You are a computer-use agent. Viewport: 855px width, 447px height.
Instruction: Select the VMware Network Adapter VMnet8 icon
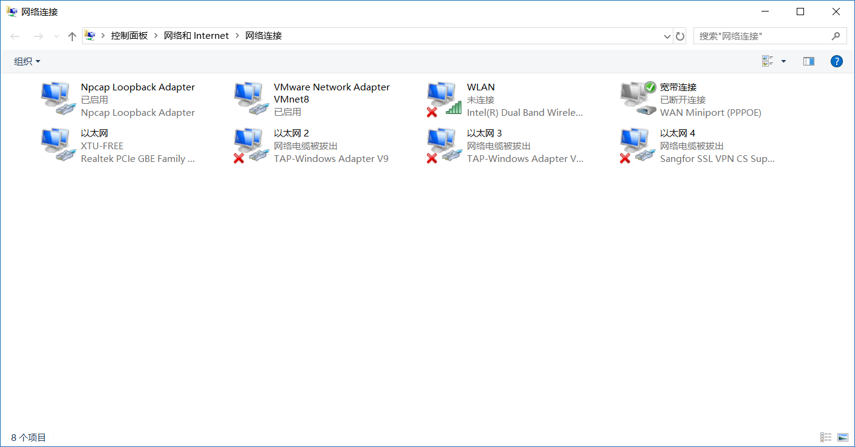click(252, 98)
